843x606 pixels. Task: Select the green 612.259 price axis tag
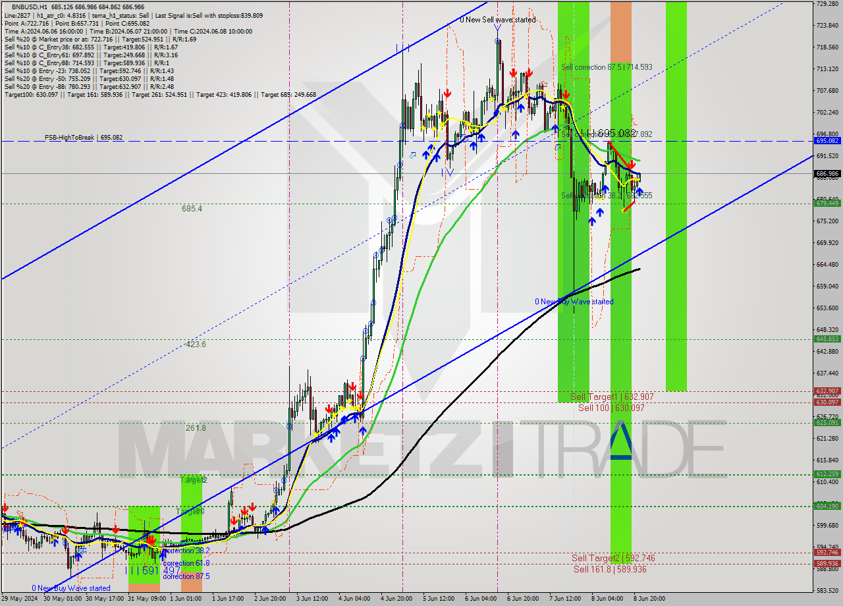pos(828,474)
